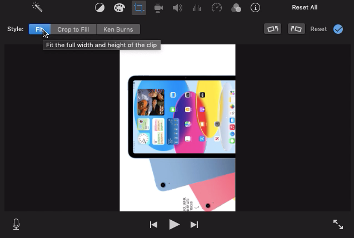
Task: Select the Fit crop style
Action: click(39, 29)
